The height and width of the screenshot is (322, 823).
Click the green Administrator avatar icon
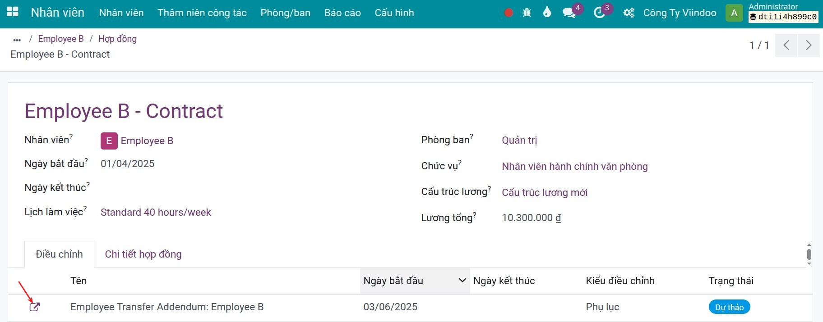pyautogui.click(x=734, y=13)
